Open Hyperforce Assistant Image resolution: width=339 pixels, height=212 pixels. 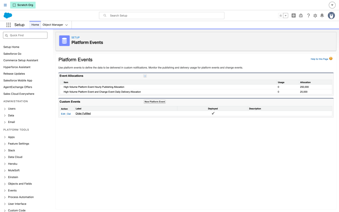pyautogui.click(x=17, y=67)
